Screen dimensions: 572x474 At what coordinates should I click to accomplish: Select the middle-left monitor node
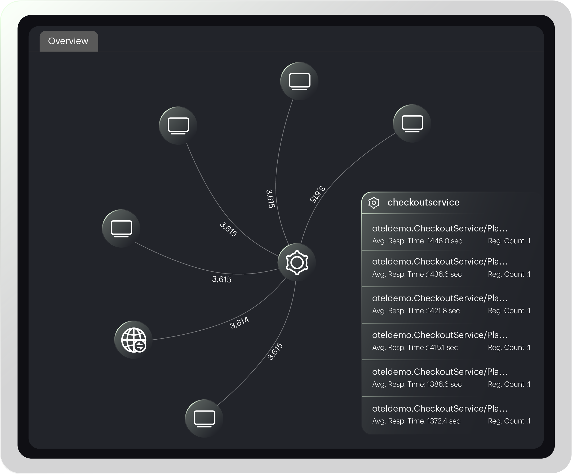pos(121,228)
